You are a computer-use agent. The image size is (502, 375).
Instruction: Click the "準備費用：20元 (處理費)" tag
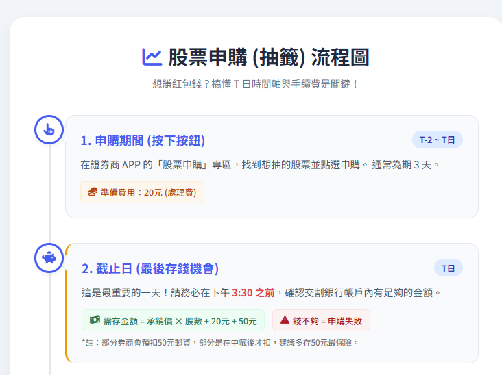point(142,193)
